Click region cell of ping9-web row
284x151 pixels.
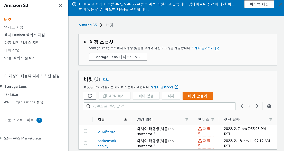click(156, 131)
